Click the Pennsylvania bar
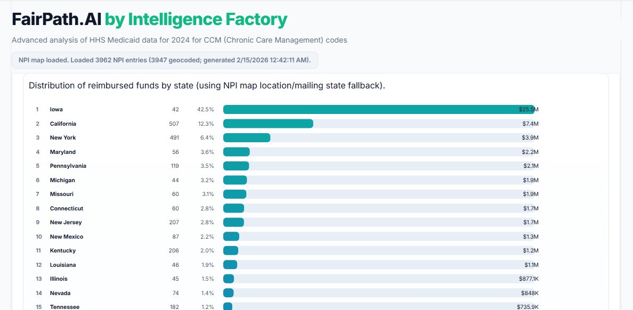Image resolution: width=633 pixels, height=310 pixels. pyautogui.click(x=236, y=166)
